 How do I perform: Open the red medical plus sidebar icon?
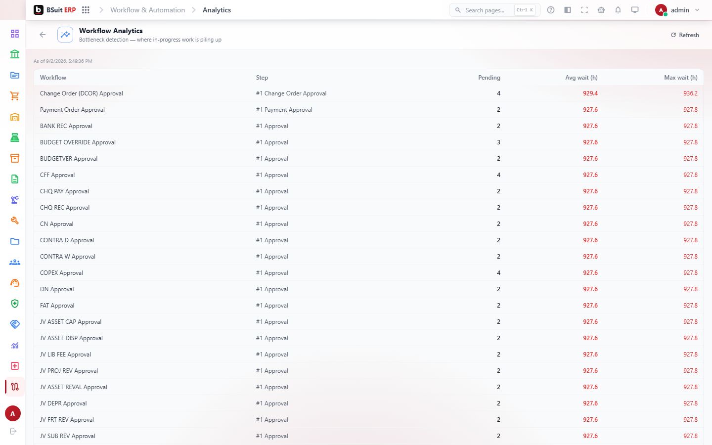point(15,366)
